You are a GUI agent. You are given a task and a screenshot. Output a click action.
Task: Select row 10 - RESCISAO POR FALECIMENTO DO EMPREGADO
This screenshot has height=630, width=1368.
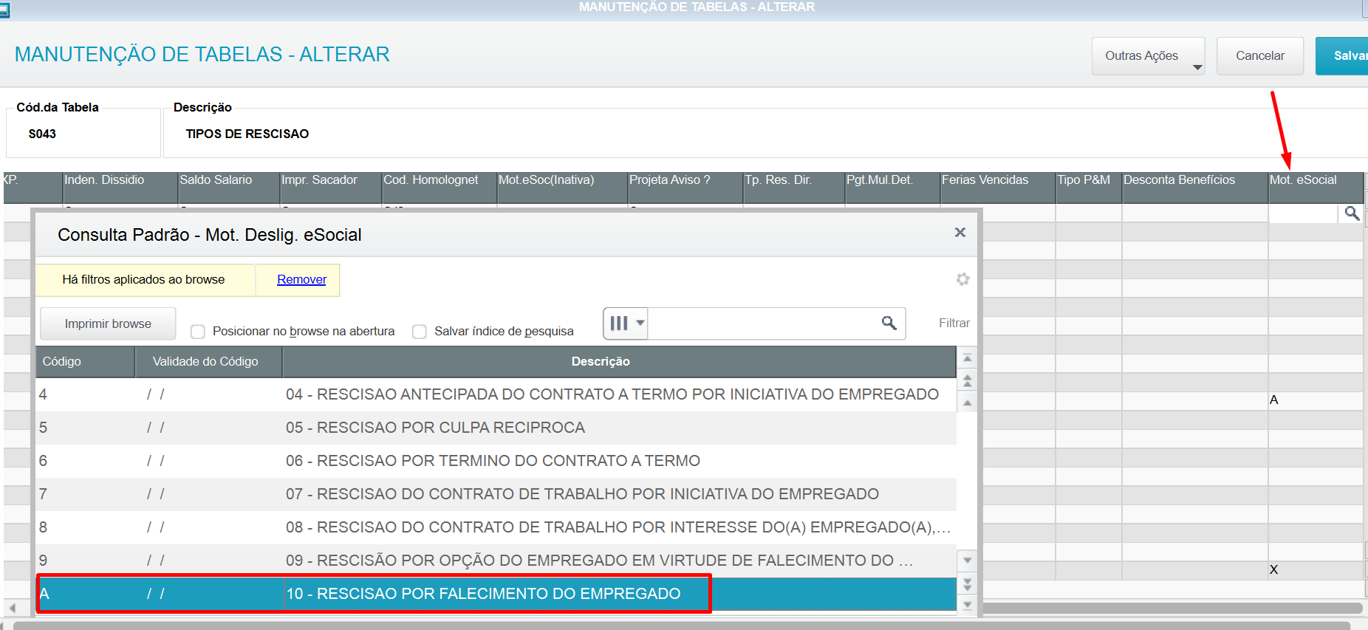point(496,594)
